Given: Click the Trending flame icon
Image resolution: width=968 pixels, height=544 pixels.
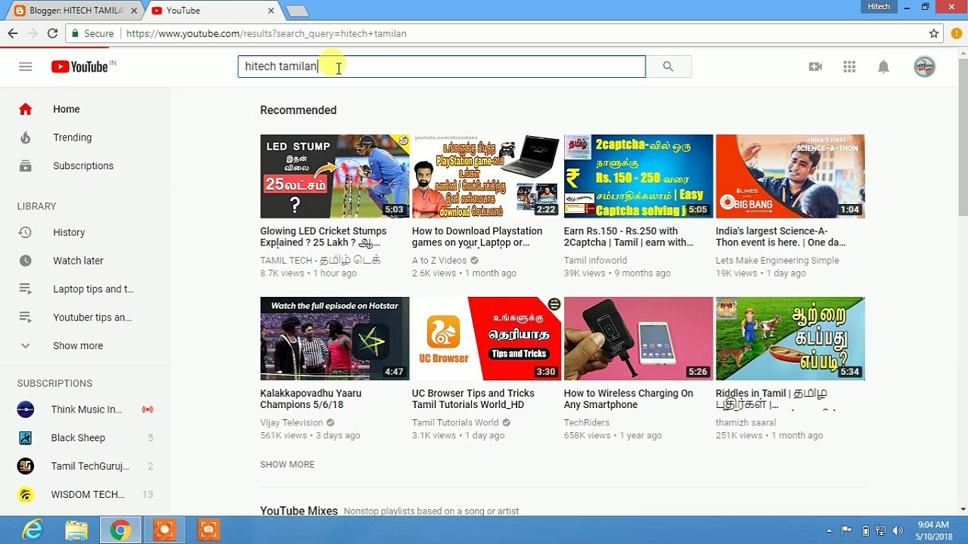Looking at the screenshot, I should tap(25, 138).
